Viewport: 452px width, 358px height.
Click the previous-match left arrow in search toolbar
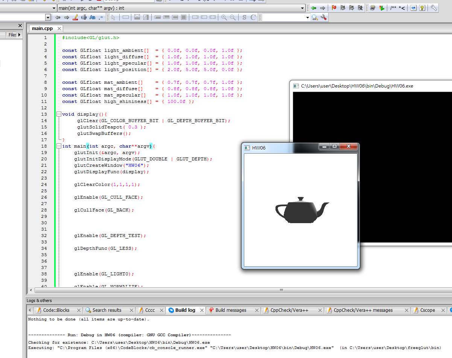(x=58, y=17)
